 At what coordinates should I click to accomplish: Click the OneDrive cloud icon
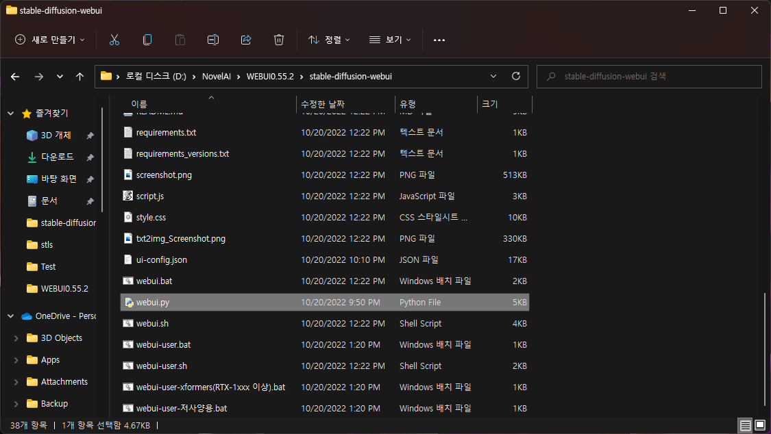(27, 316)
